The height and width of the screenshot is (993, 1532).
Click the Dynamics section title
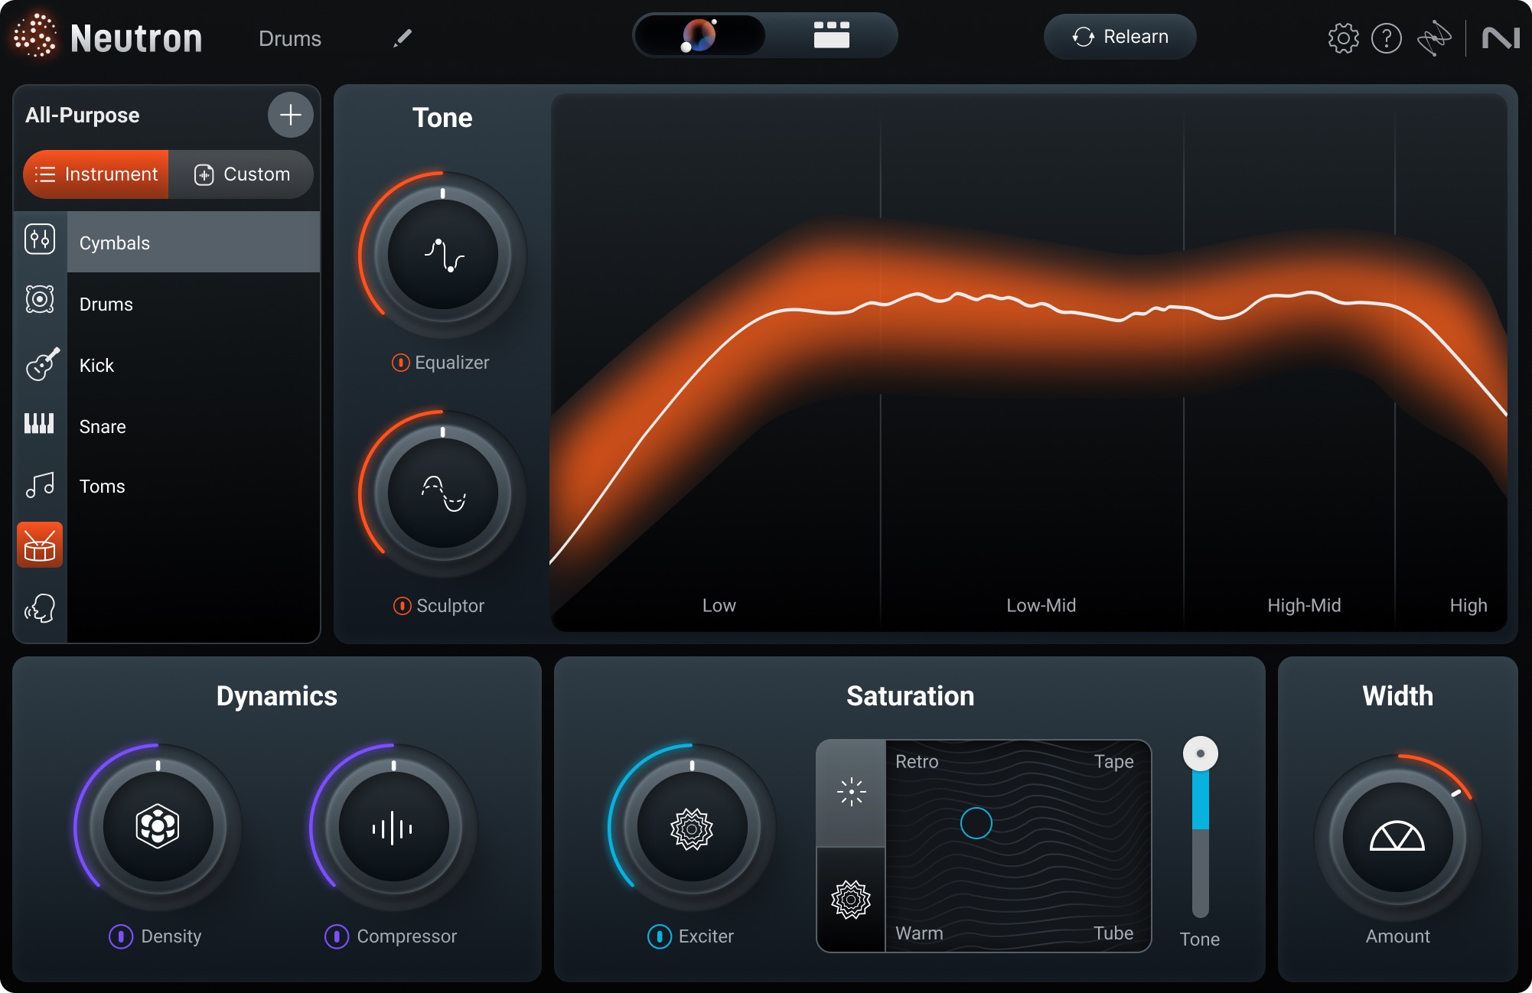coord(277,696)
